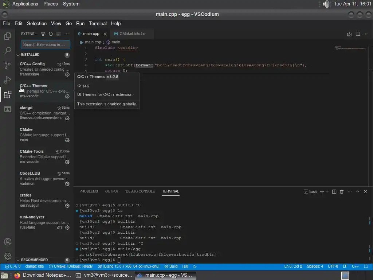373x280 pixels.
Task: Open the Terminal menu
Action: point(98,24)
